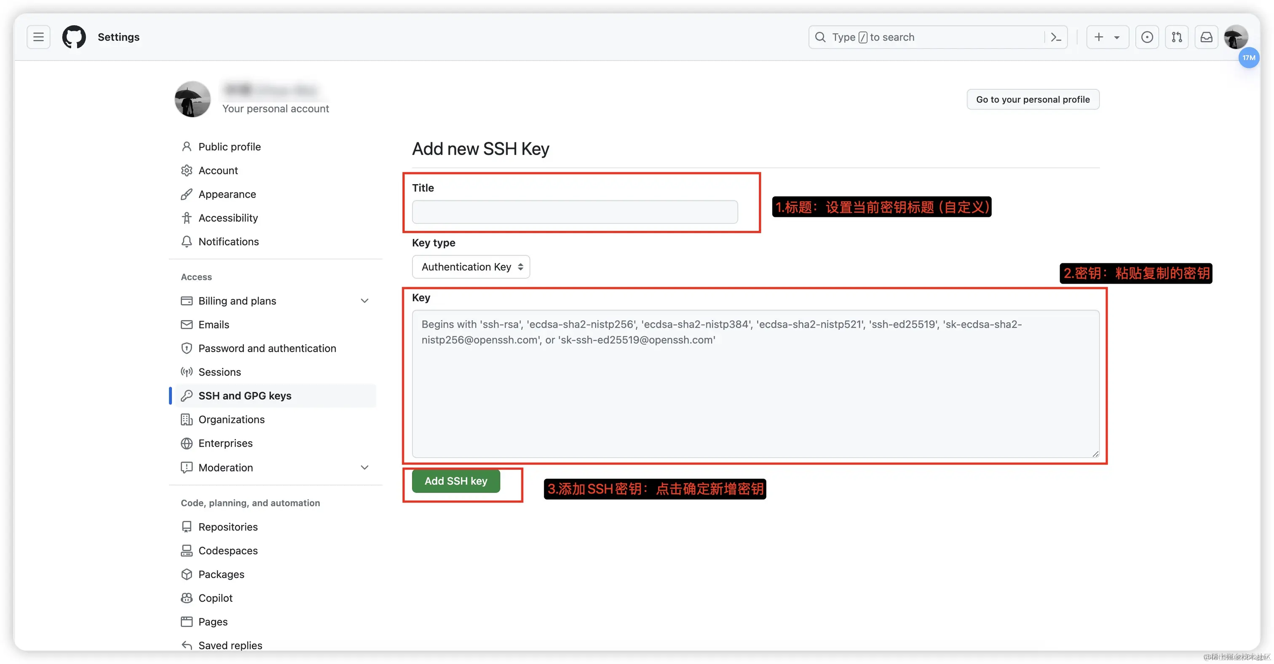The height and width of the screenshot is (664, 1274).
Task: Click inside the Key text area
Action: point(755,391)
